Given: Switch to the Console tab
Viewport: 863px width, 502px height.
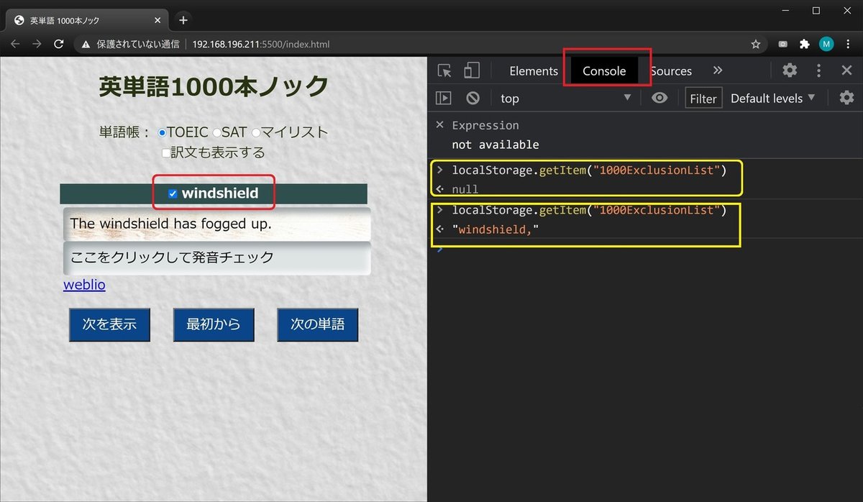Looking at the screenshot, I should click(x=604, y=71).
